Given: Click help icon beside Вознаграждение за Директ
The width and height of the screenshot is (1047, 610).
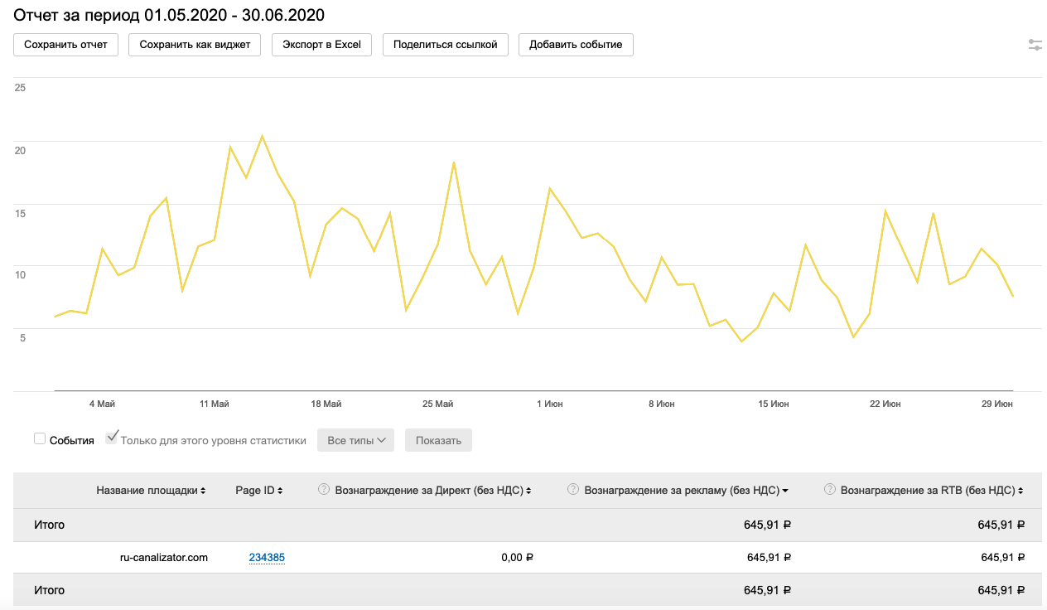Looking at the screenshot, I should click(x=324, y=490).
